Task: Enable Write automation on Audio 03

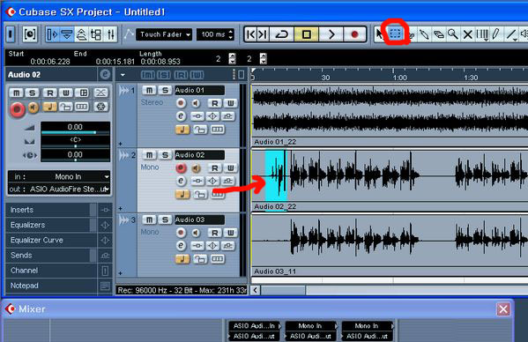Action: click(230, 233)
